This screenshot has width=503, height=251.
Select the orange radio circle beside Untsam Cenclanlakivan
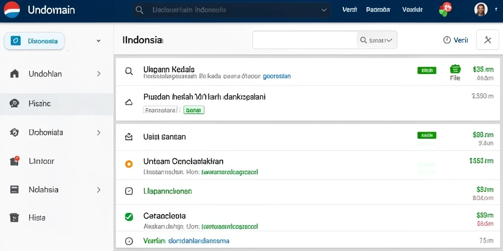click(x=129, y=164)
